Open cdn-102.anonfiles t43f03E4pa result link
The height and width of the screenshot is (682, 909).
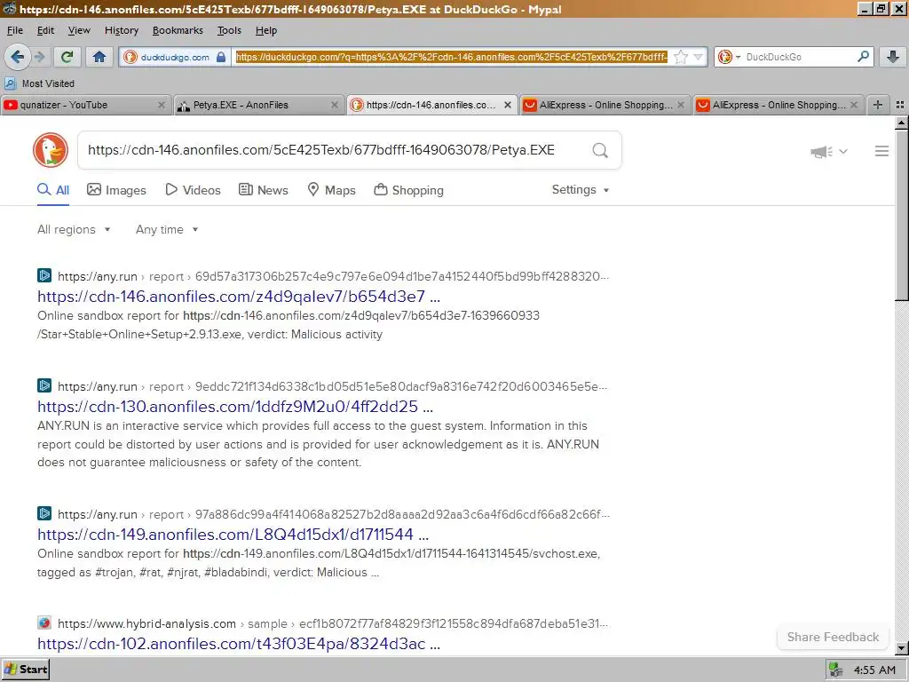pos(239,644)
